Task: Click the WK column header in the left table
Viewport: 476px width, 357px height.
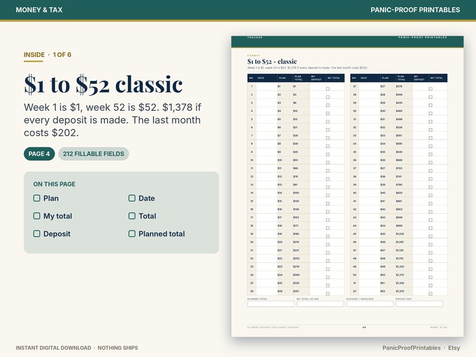Action: (x=251, y=78)
